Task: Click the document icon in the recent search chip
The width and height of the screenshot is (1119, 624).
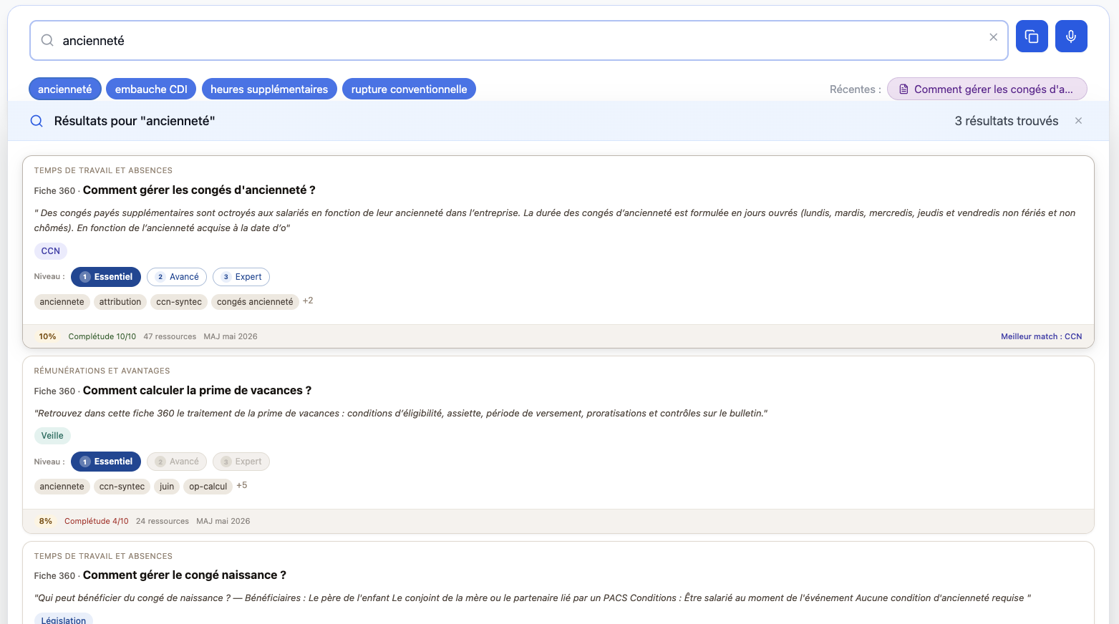Action: [904, 89]
